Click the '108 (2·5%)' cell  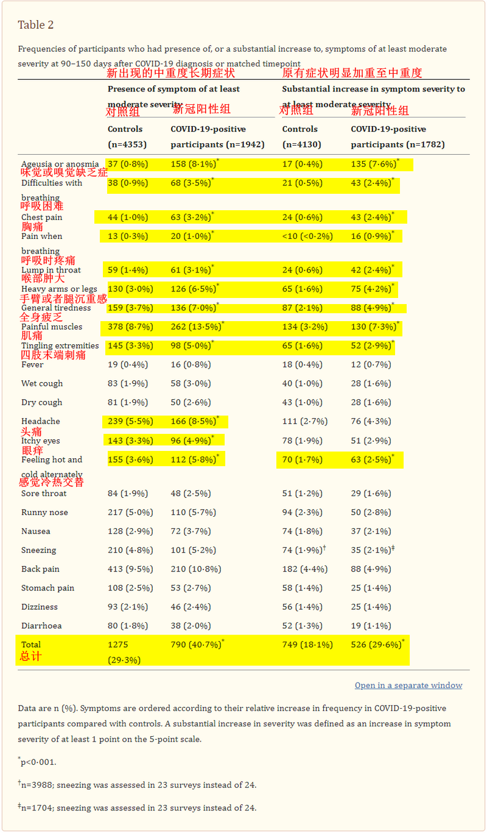pyautogui.click(x=130, y=588)
